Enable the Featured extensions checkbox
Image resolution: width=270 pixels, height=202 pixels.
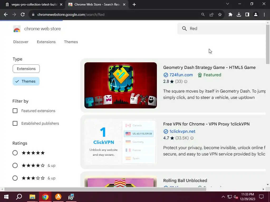point(15,111)
